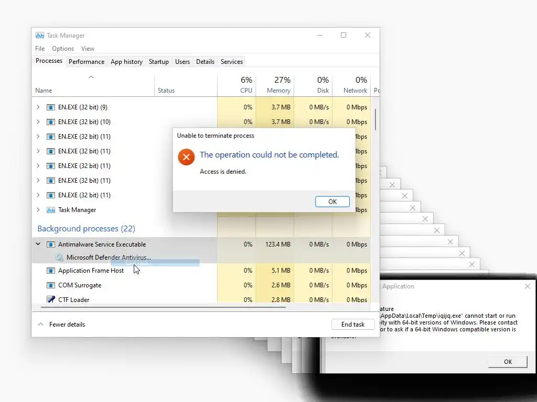Select the Application Frame Host row
Viewport: 537px width, 402px height.
point(201,271)
